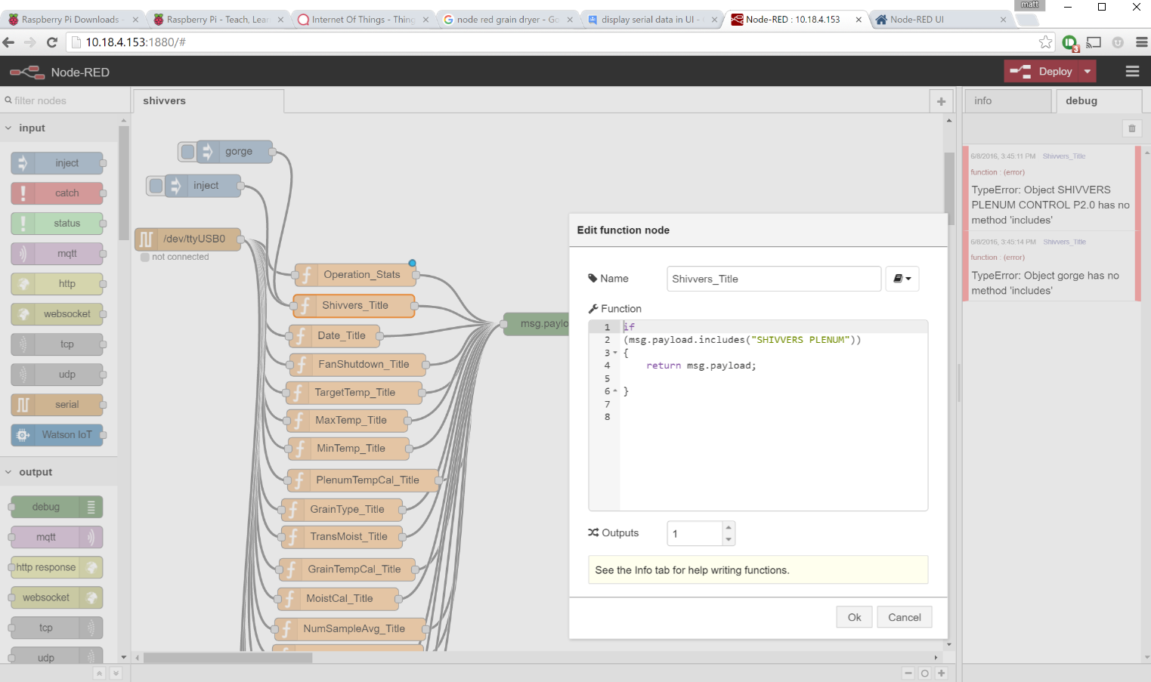Toggle the debug palette node's list button
The height and width of the screenshot is (682, 1151).
[91, 507]
